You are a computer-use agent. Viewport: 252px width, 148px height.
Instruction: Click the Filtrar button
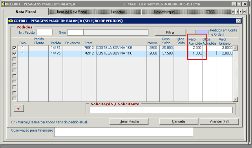pyautogui.click(x=170, y=32)
